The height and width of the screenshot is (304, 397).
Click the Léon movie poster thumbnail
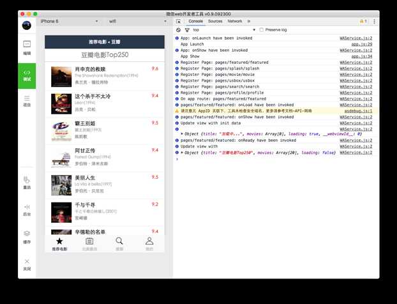pos(61,104)
